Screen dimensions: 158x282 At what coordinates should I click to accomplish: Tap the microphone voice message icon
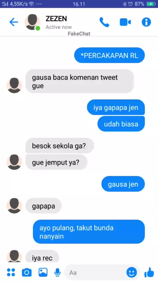pos(57,272)
